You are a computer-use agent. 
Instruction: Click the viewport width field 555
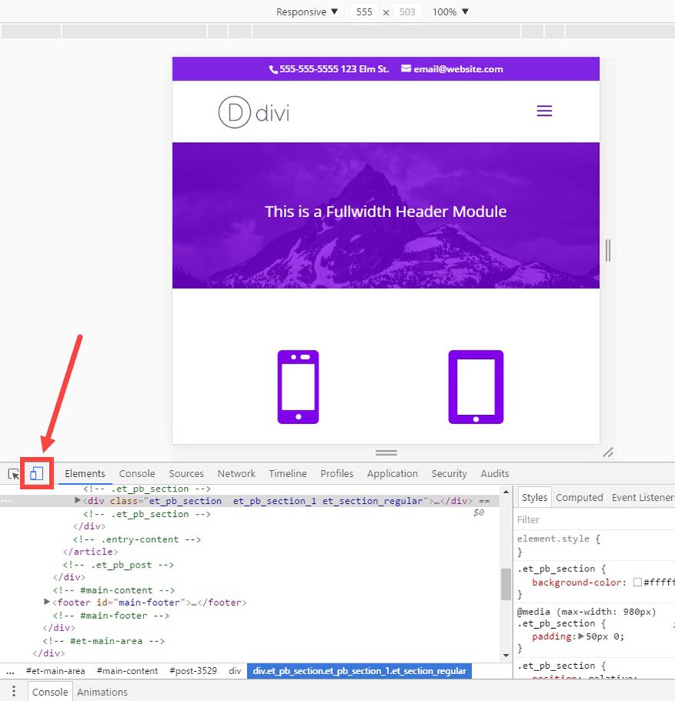click(364, 12)
